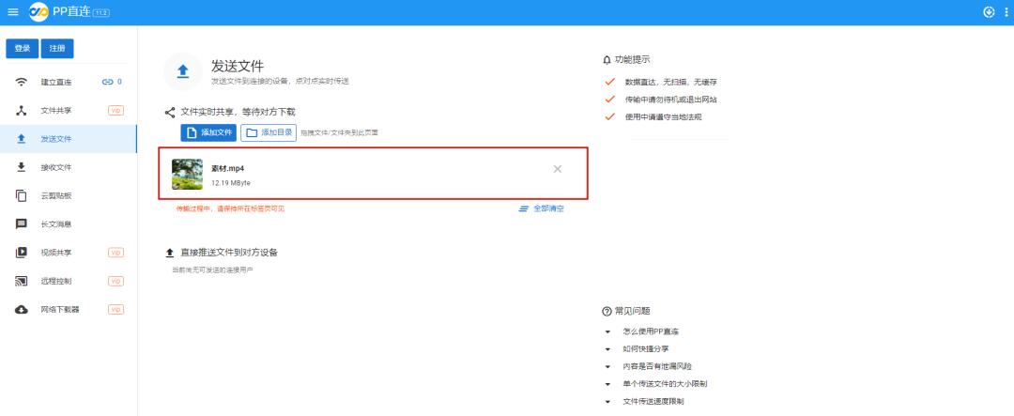Select 发送文件 in sidebar
The width and height of the screenshot is (1014, 416).
69,139
